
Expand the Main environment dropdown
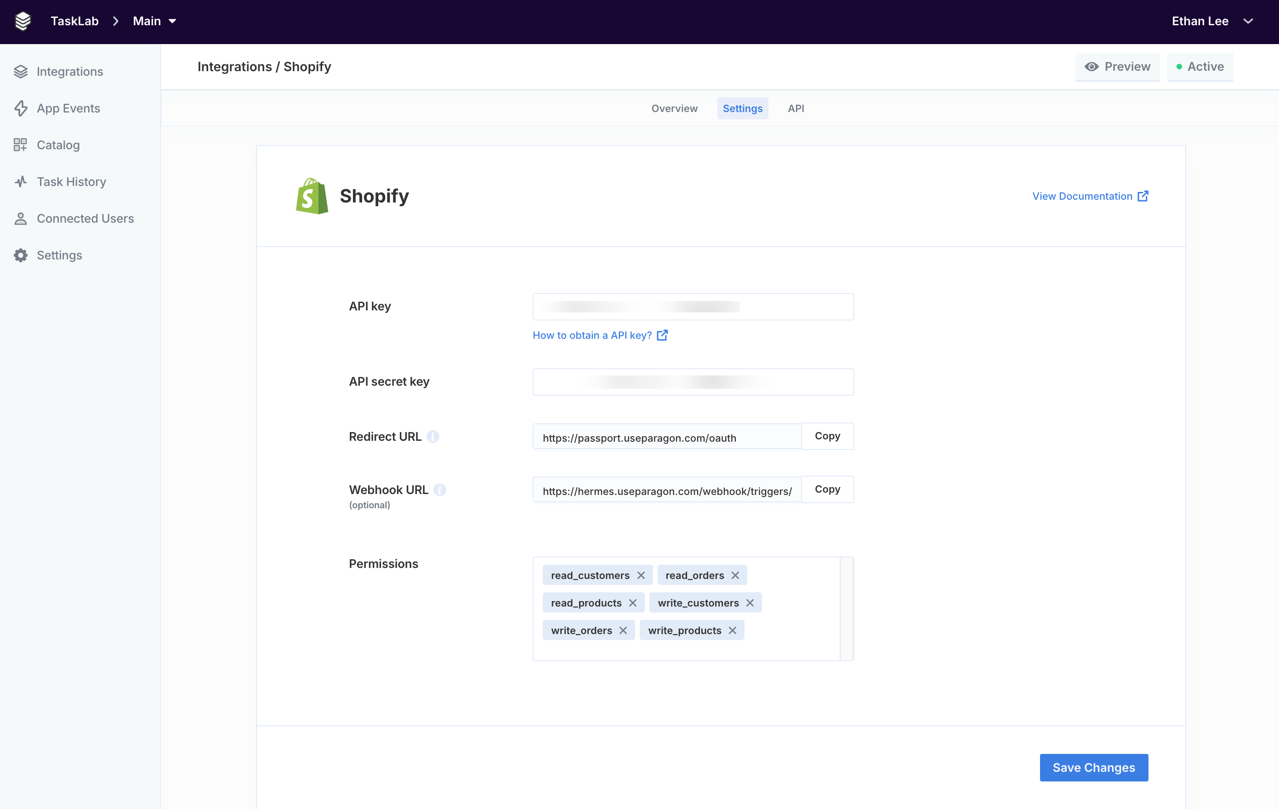tap(154, 21)
